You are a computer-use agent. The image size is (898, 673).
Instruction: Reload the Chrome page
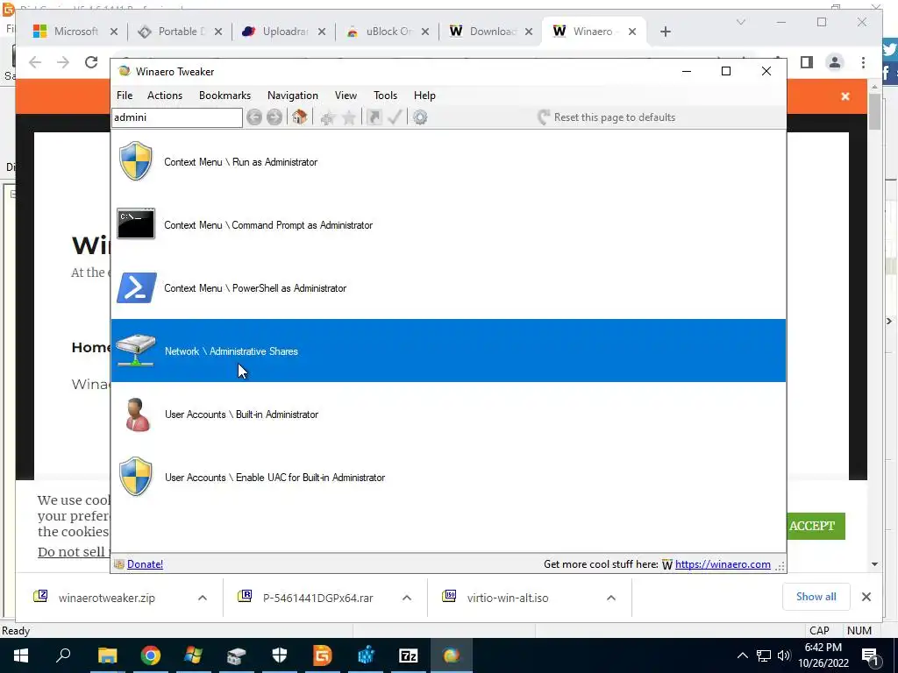[x=91, y=62]
